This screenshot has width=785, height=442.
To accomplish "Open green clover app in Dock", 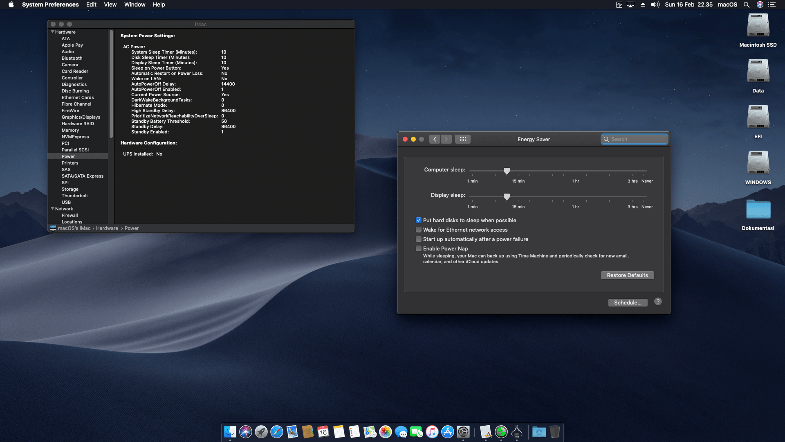I will (501, 432).
